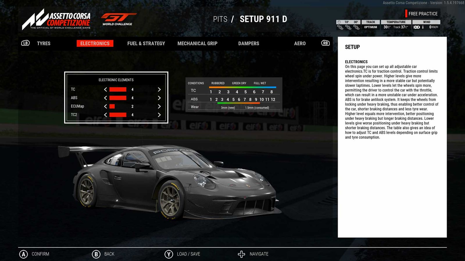
Task: Click the Green Dry conditions label
Action: coord(239,83)
